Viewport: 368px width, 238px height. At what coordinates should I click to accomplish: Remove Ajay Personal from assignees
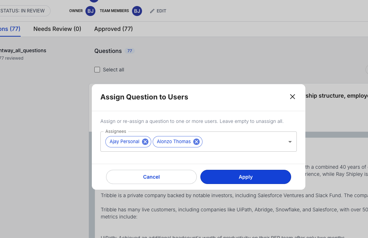[x=145, y=141]
